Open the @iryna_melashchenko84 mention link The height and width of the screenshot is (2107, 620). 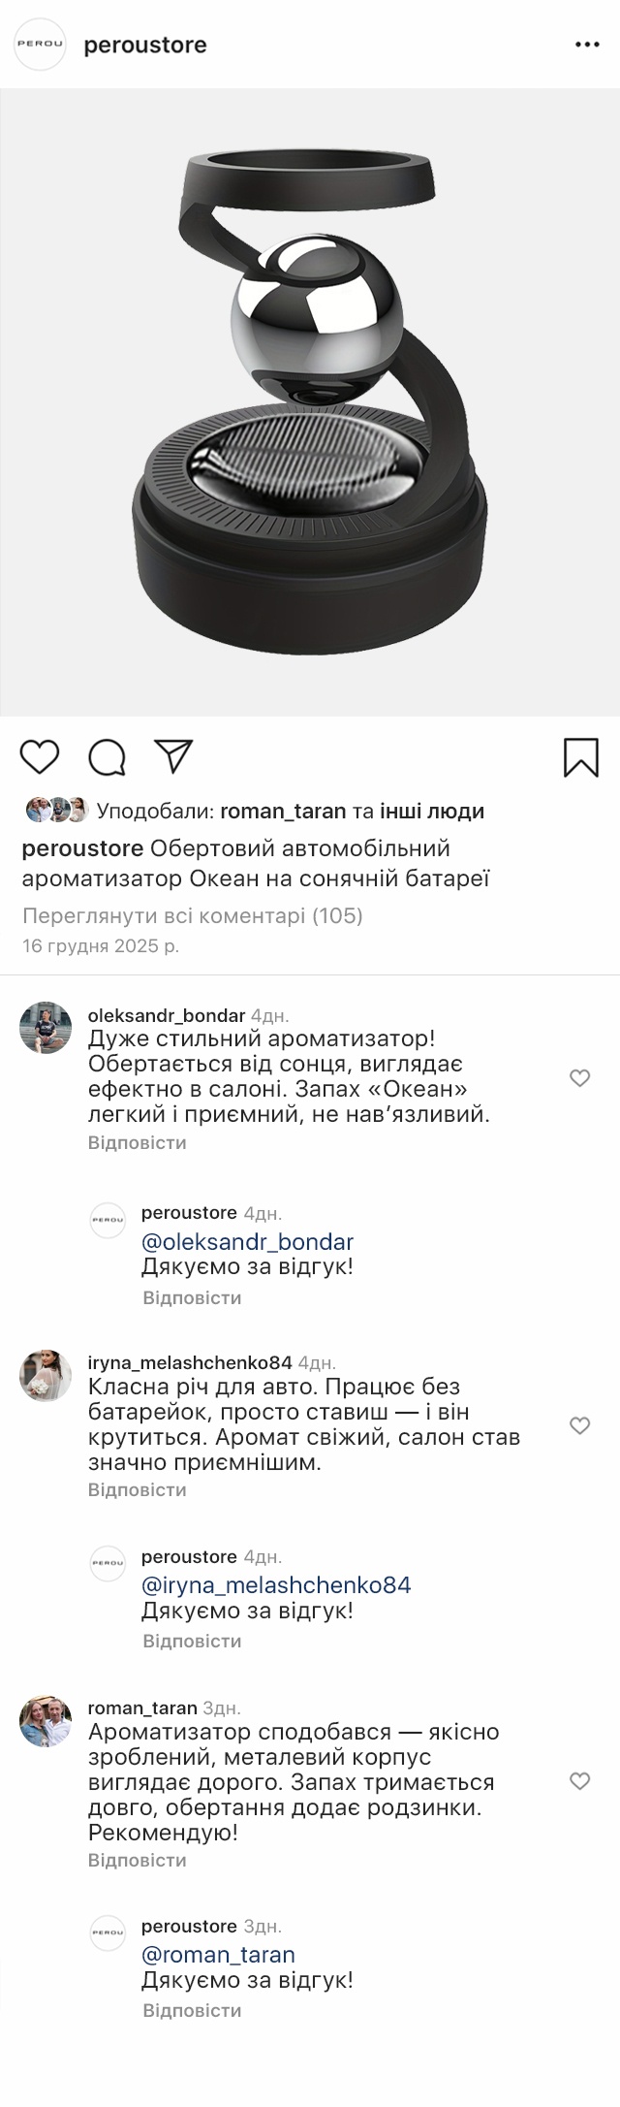(x=276, y=1585)
